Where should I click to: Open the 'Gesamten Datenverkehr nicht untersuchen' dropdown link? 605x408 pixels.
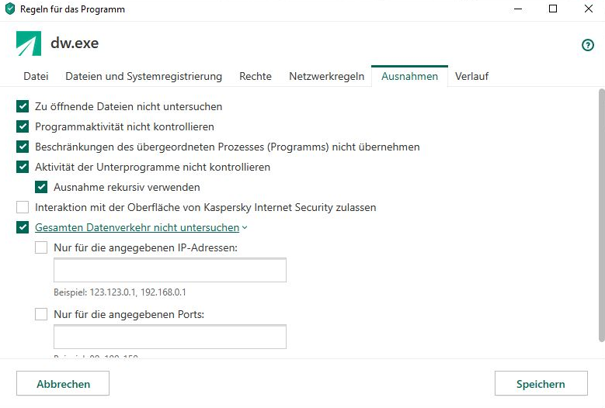[137, 227]
